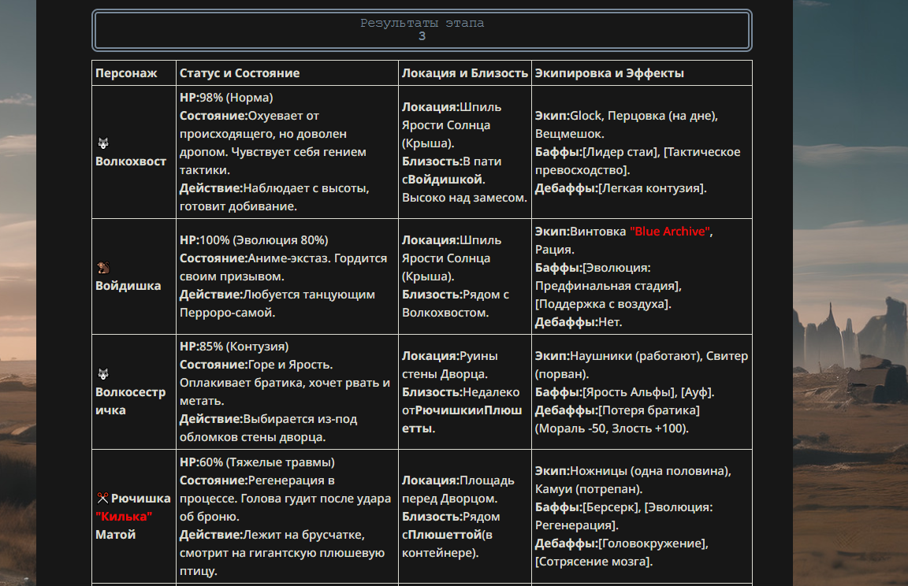Select the Локация и Близость column header
This screenshot has width=908, height=586.
coord(465,73)
